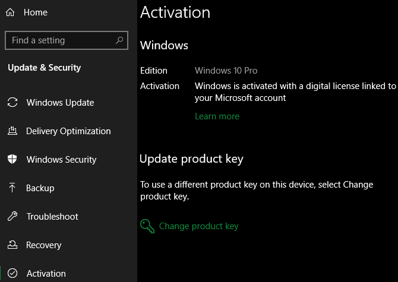398x282 pixels.
Task: Click the Home house icon
Action: [x=10, y=12]
